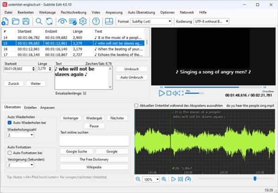
Task: Enable the Auto Fortsetzen bei checkbox
Action: [x=10, y=152]
